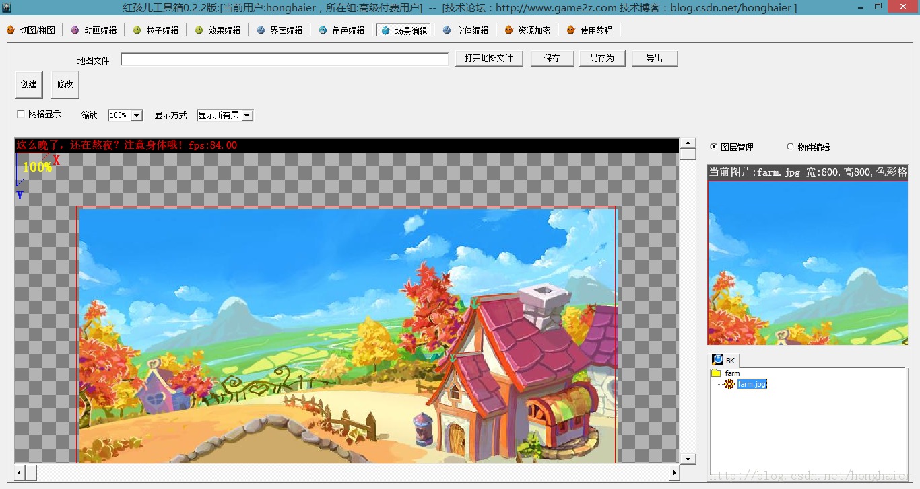Click the yellow 100% zoom indicator

tap(37, 167)
